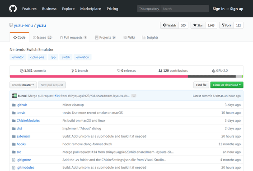The height and width of the screenshot is (171, 253).
Task: Open the 'Minor cleanup' commit message
Action: pos(73,105)
